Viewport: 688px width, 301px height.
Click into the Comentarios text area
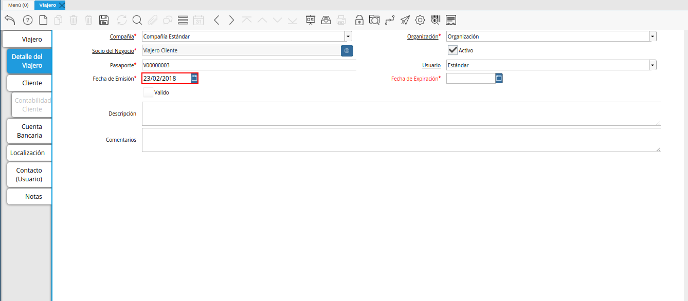[401, 140]
